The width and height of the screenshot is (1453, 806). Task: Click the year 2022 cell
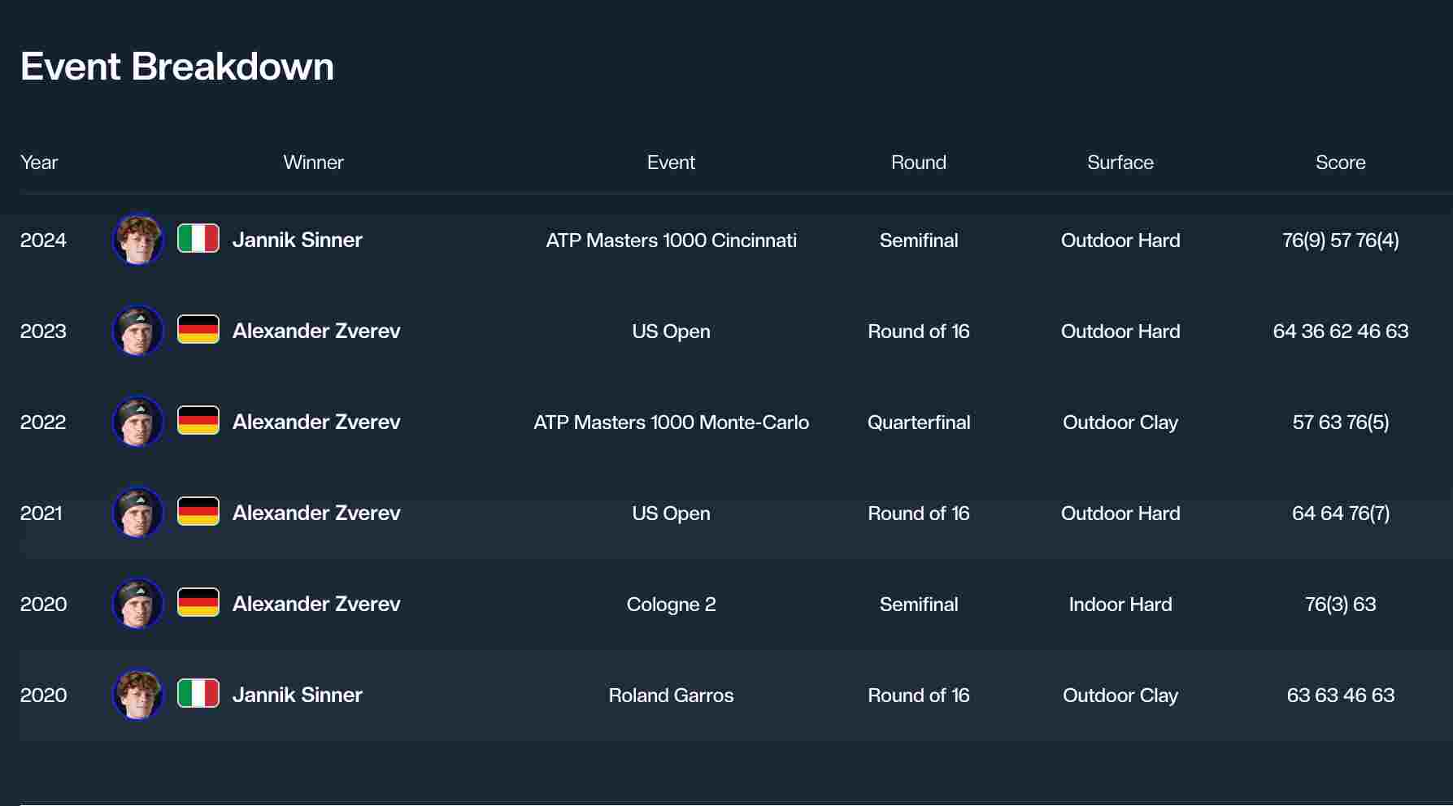(43, 422)
